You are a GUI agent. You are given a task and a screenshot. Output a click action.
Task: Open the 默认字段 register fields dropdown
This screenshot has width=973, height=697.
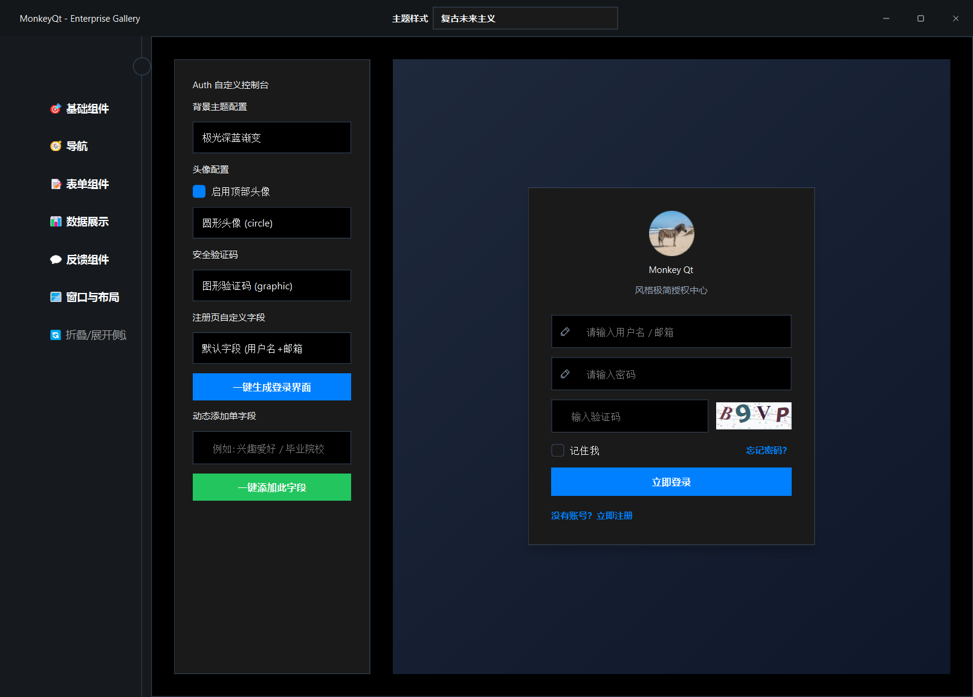tap(272, 348)
